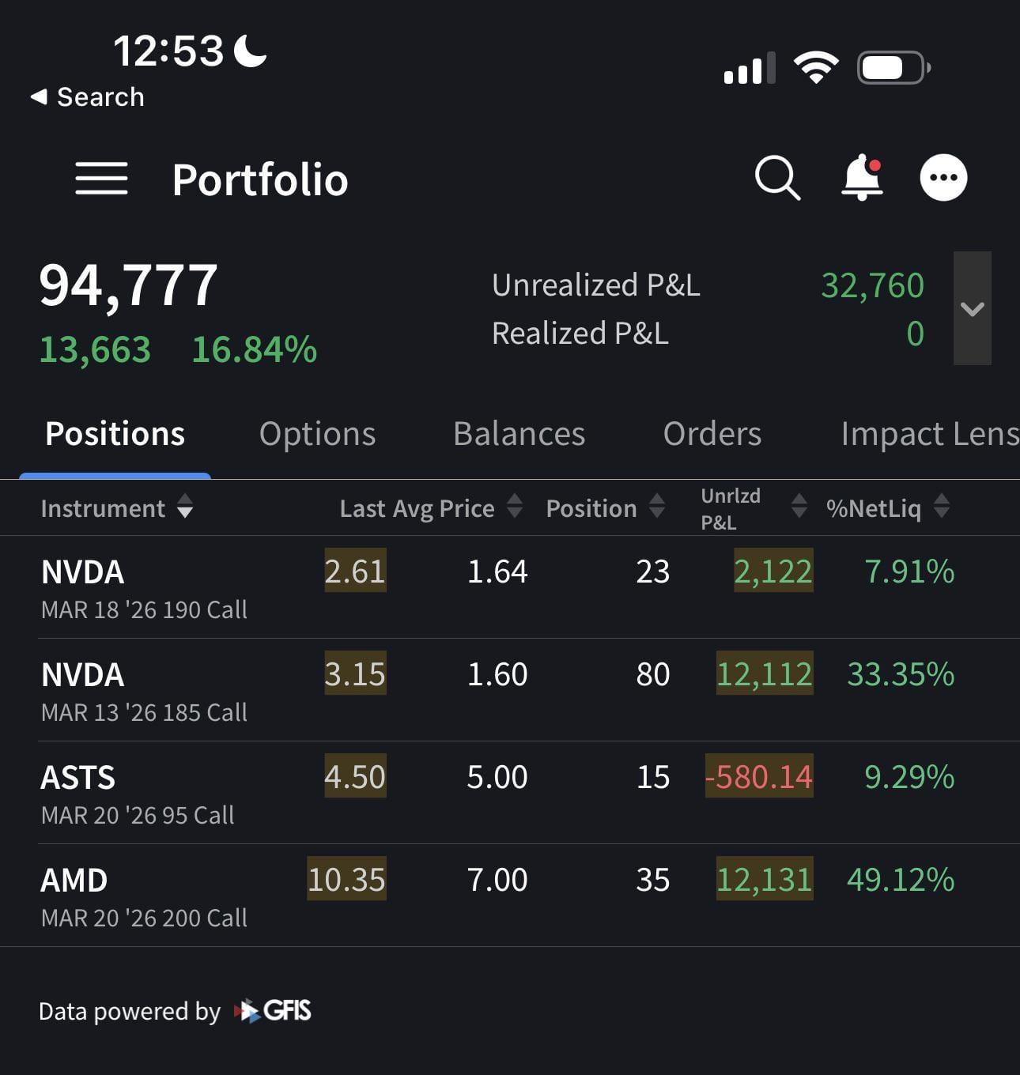
Task: Open the hamburger menu
Action: [101, 179]
